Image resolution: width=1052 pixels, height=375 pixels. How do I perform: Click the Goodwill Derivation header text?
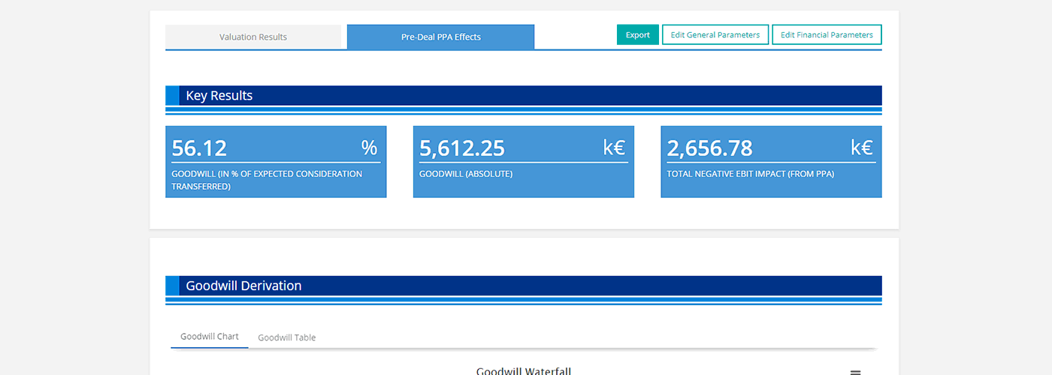[243, 286]
